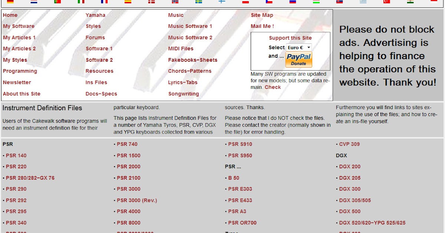Select the Italian flag icon

click(81, 1)
